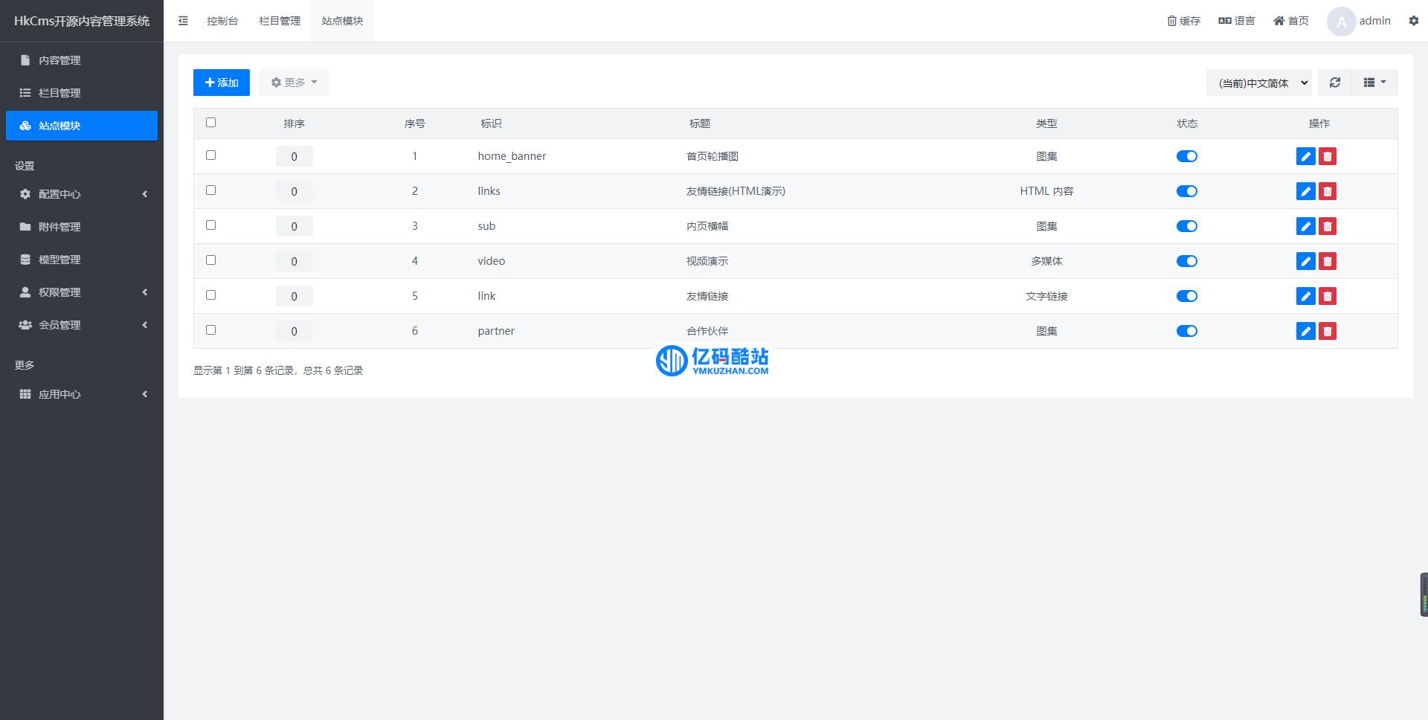Clear cache via the 缓存 trash icon
Viewport: 1428px width, 720px height.
(x=1183, y=21)
